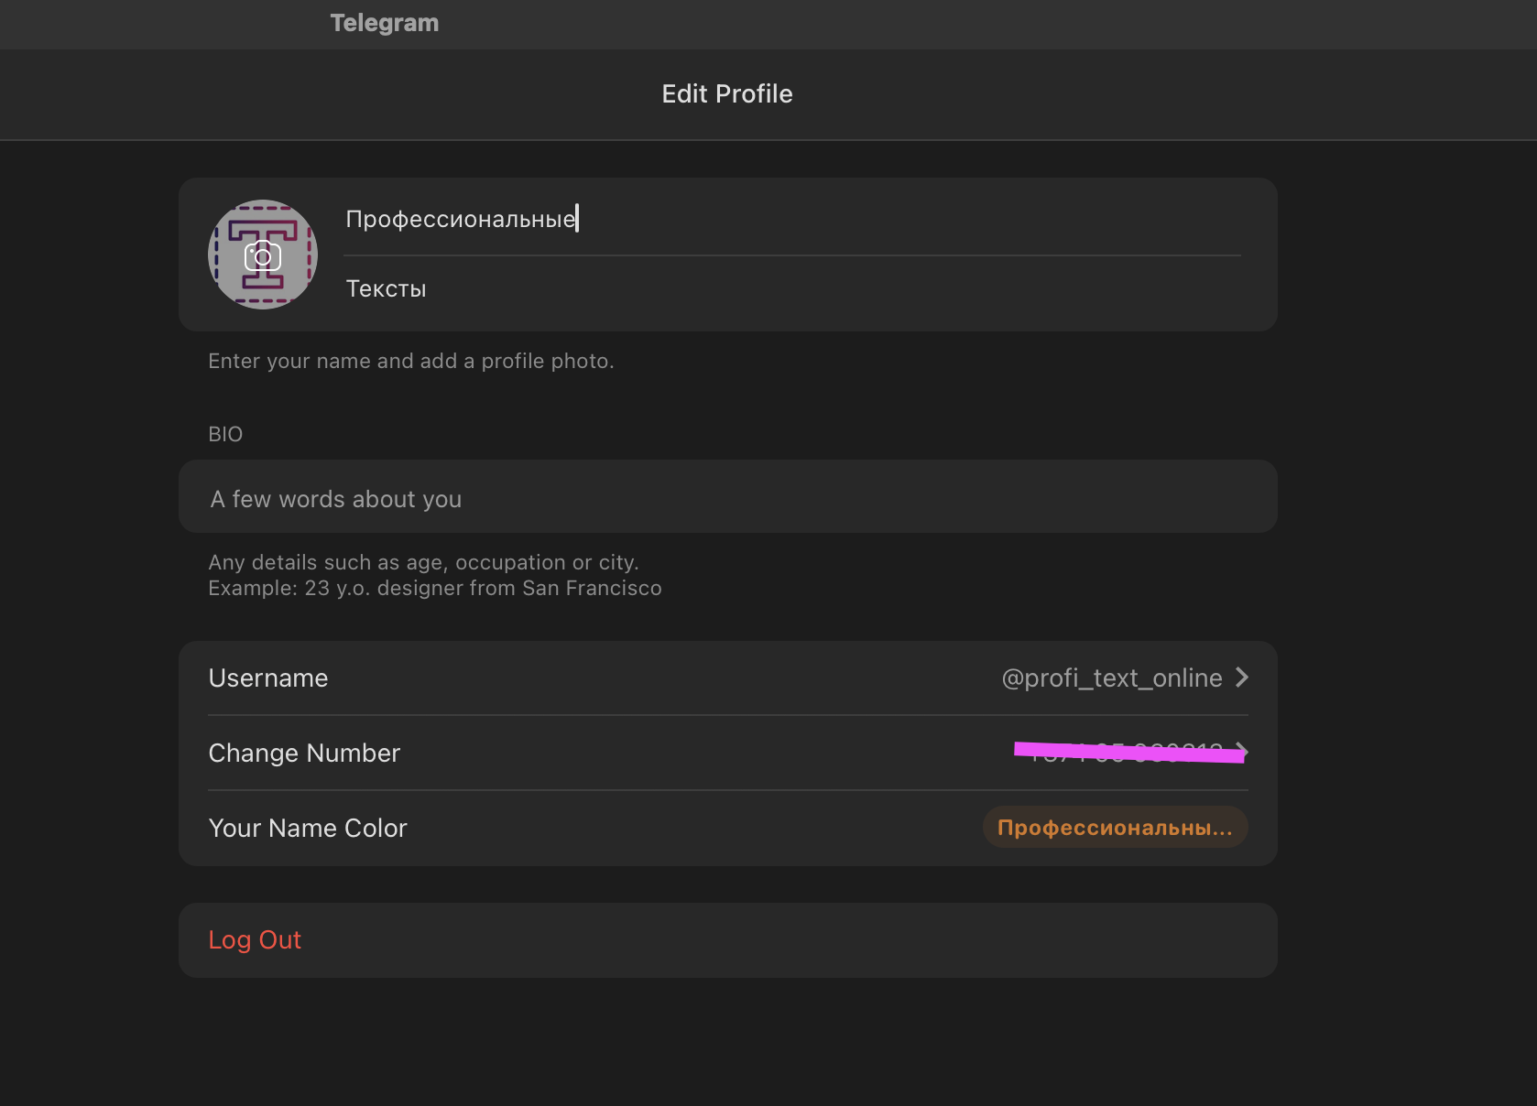Expand the Username row chevron arrow
This screenshot has width=1537, height=1106.
pyautogui.click(x=1241, y=678)
